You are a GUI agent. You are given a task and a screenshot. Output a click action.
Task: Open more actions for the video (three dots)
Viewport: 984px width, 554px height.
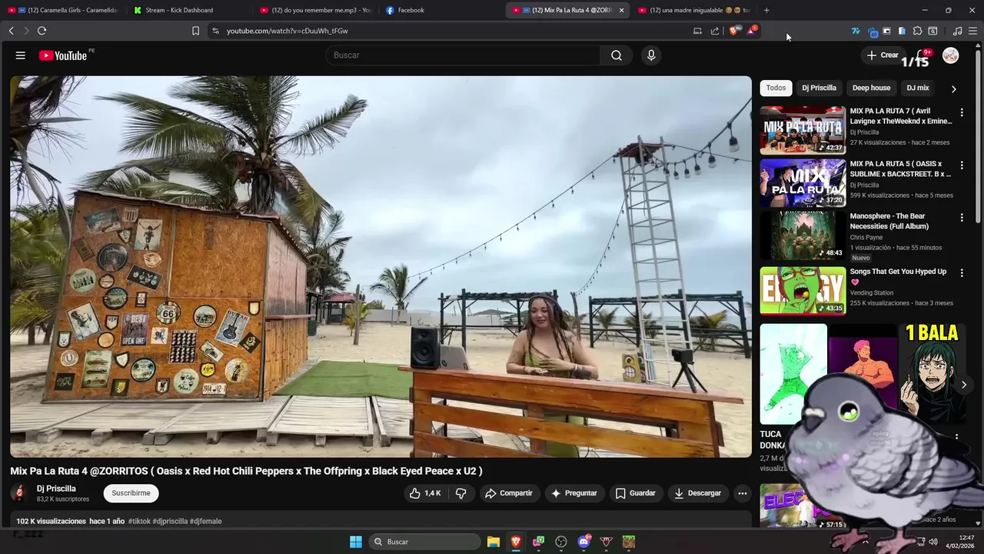(742, 493)
